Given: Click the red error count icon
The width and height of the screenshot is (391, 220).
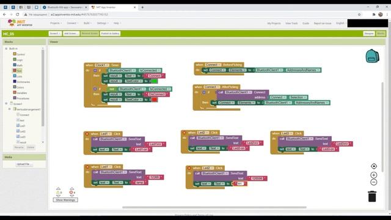Looking at the screenshot, I should (x=71, y=193).
